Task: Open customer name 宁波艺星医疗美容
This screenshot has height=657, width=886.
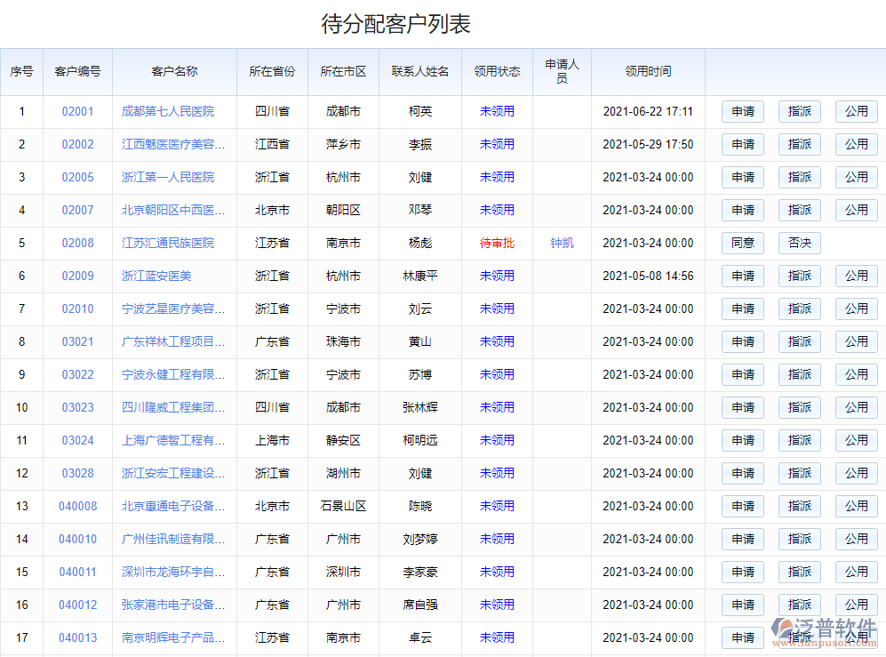Action: click(x=174, y=308)
